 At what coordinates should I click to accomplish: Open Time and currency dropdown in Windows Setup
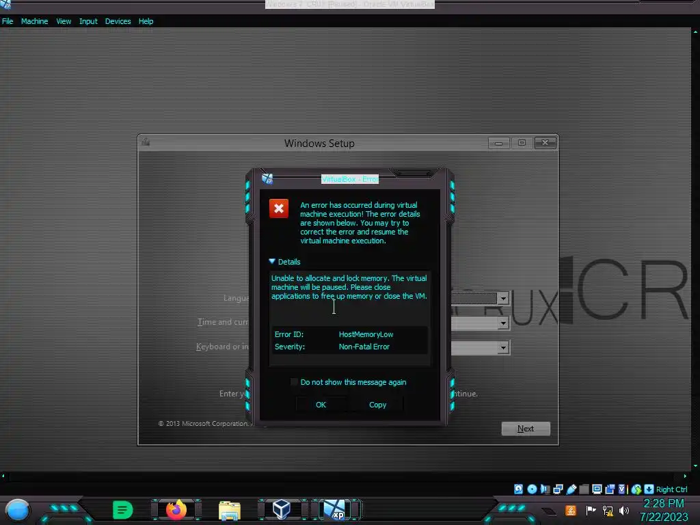[503, 323]
